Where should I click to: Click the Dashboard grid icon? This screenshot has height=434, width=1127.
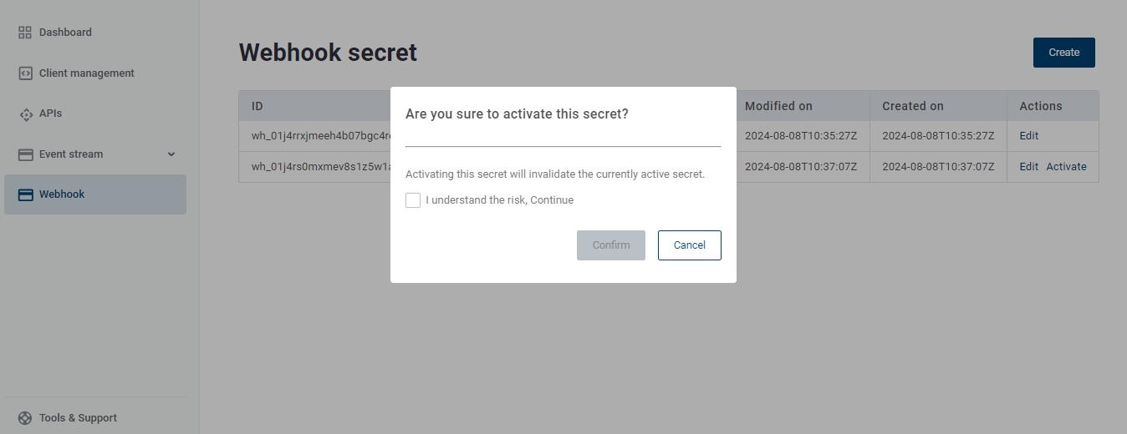point(25,33)
